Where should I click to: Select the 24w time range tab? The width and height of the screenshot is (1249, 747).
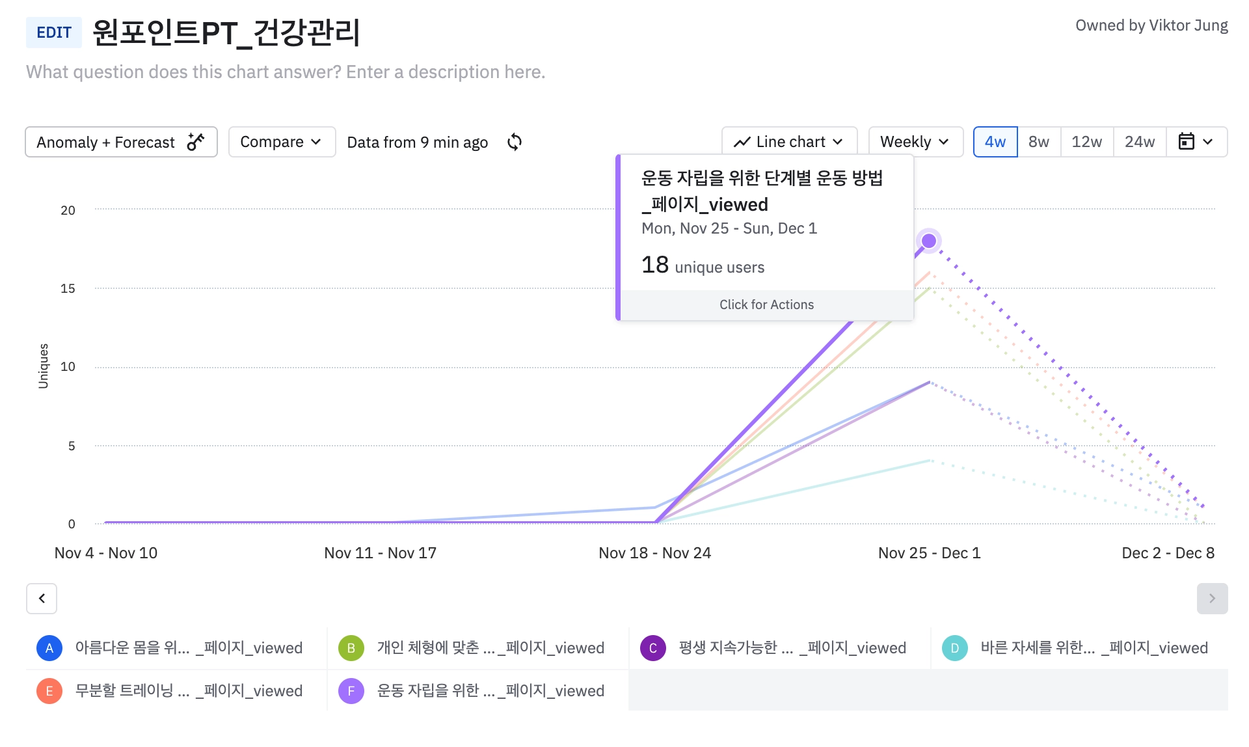click(x=1139, y=142)
